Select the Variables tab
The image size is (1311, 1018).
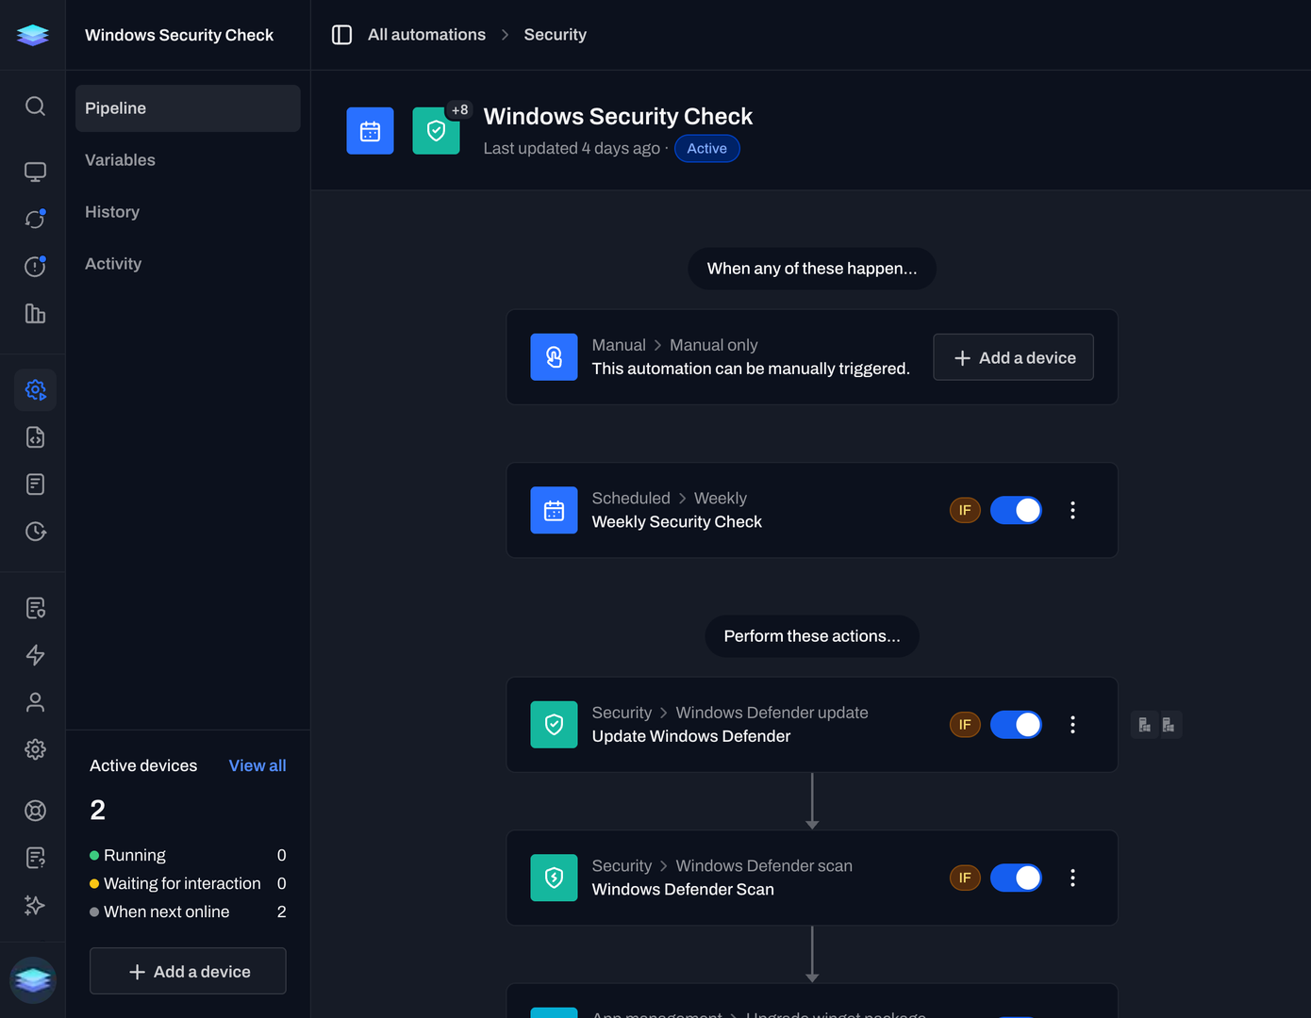pyautogui.click(x=188, y=160)
